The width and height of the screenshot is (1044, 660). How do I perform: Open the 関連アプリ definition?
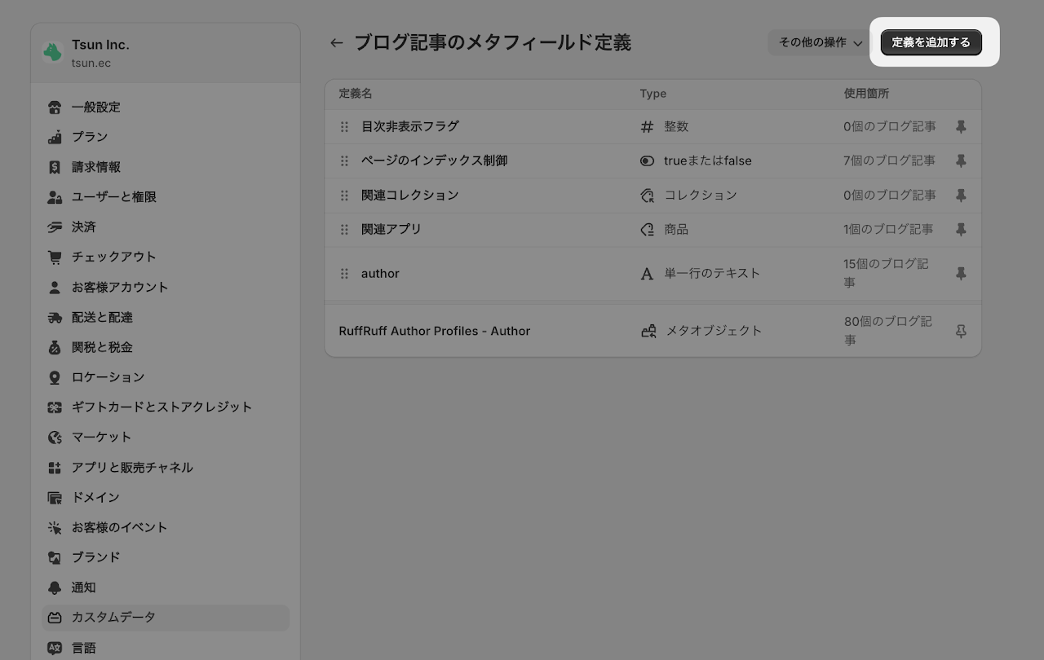pyautogui.click(x=391, y=229)
